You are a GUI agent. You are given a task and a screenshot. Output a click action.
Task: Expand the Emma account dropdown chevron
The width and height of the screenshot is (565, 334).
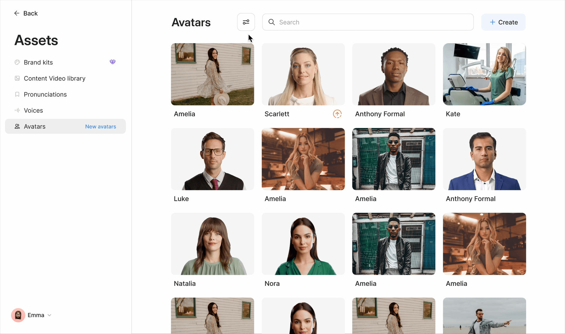(49, 315)
